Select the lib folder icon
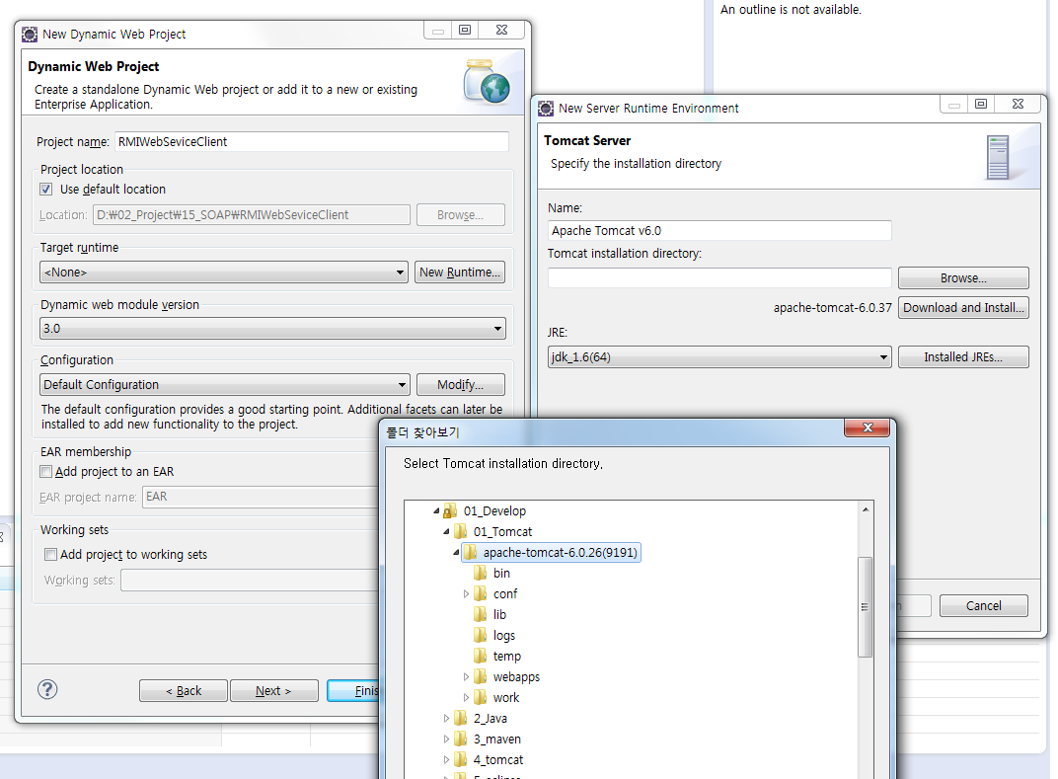 (x=480, y=615)
